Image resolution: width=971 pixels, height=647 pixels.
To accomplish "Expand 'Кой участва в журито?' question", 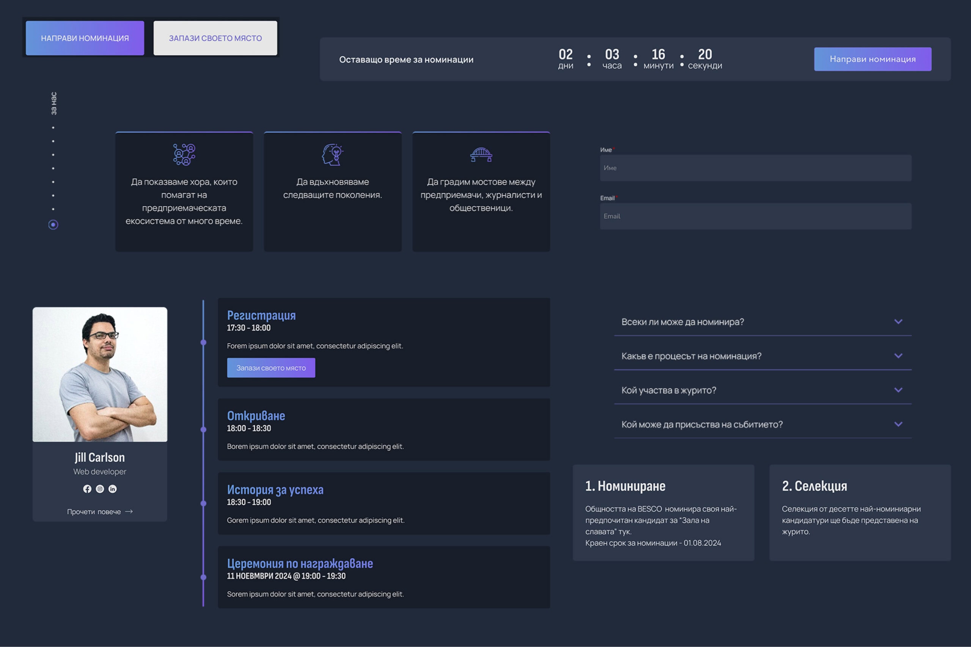I will (x=898, y=390).
